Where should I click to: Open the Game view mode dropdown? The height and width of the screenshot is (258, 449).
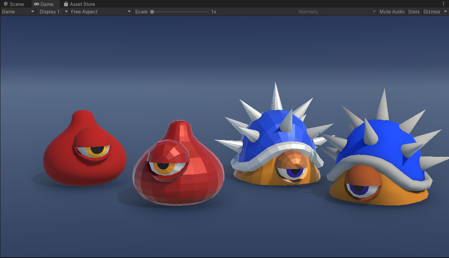[18, 12]
